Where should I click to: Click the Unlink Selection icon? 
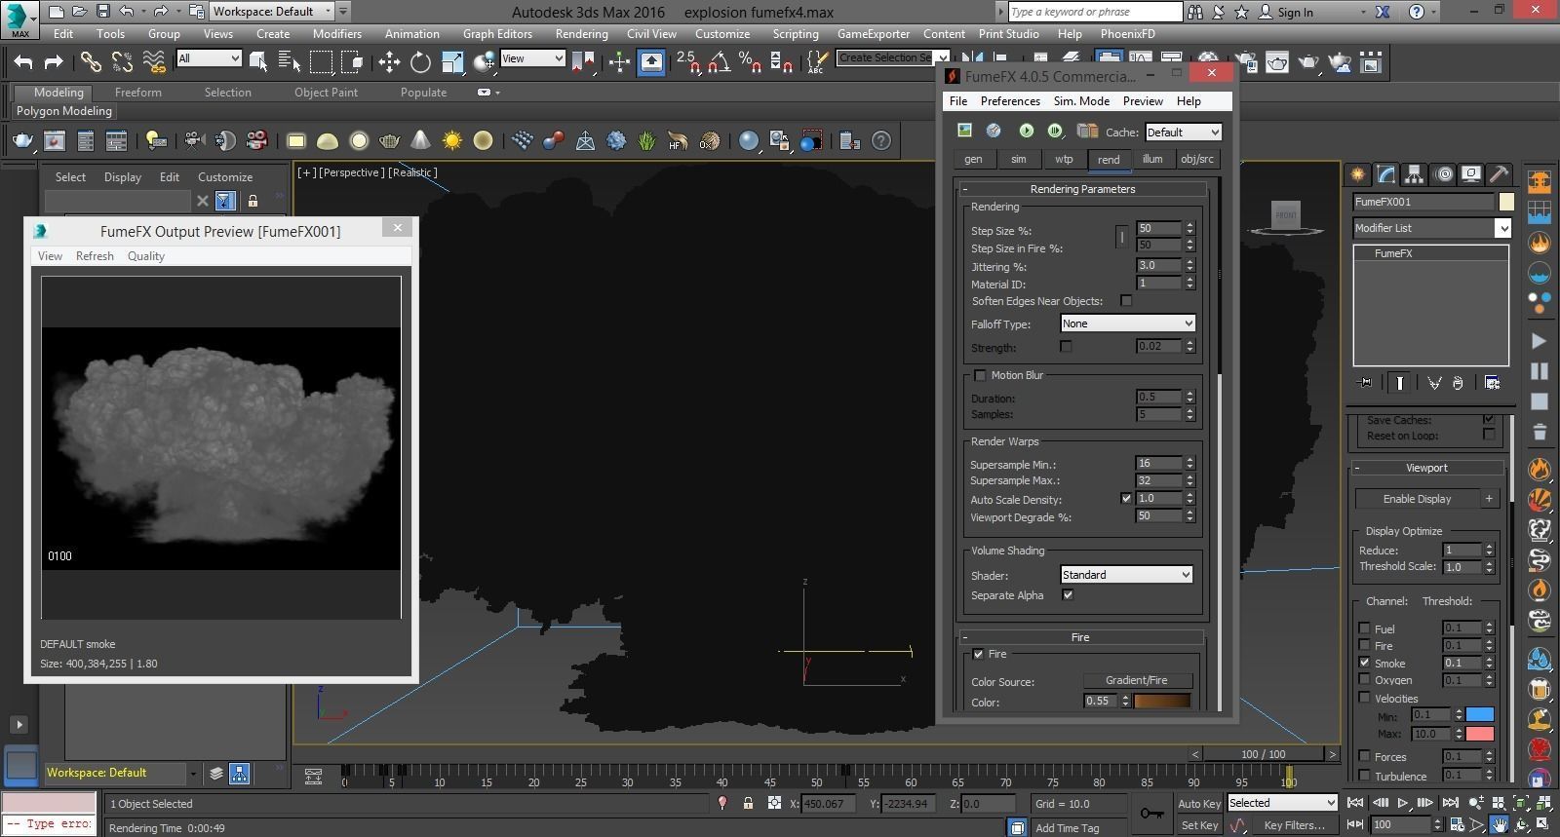pos(122,62)
